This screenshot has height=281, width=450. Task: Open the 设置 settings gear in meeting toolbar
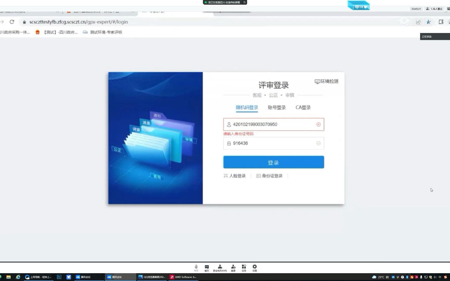pos(255,268)
